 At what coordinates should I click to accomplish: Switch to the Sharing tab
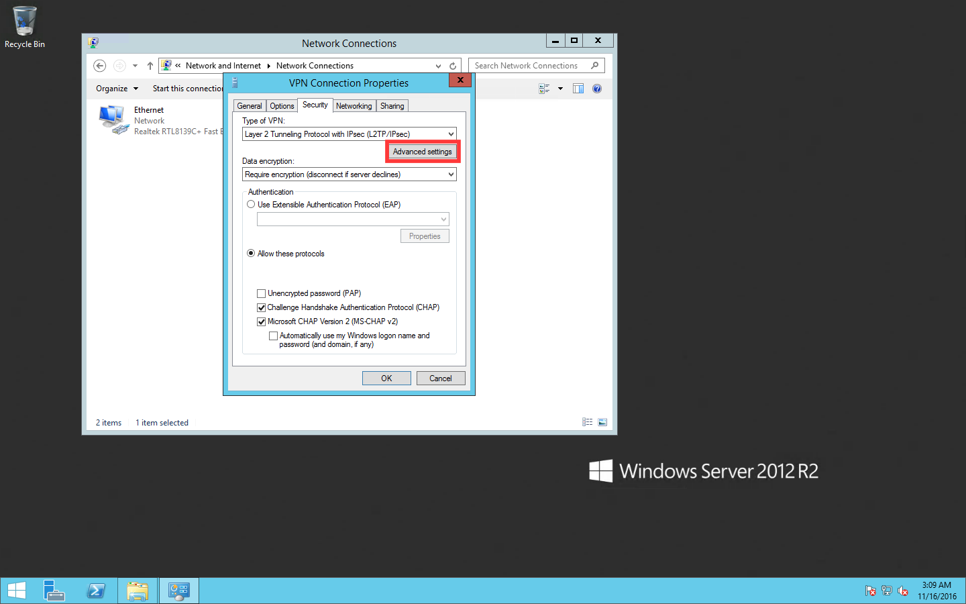coord(392,106)
